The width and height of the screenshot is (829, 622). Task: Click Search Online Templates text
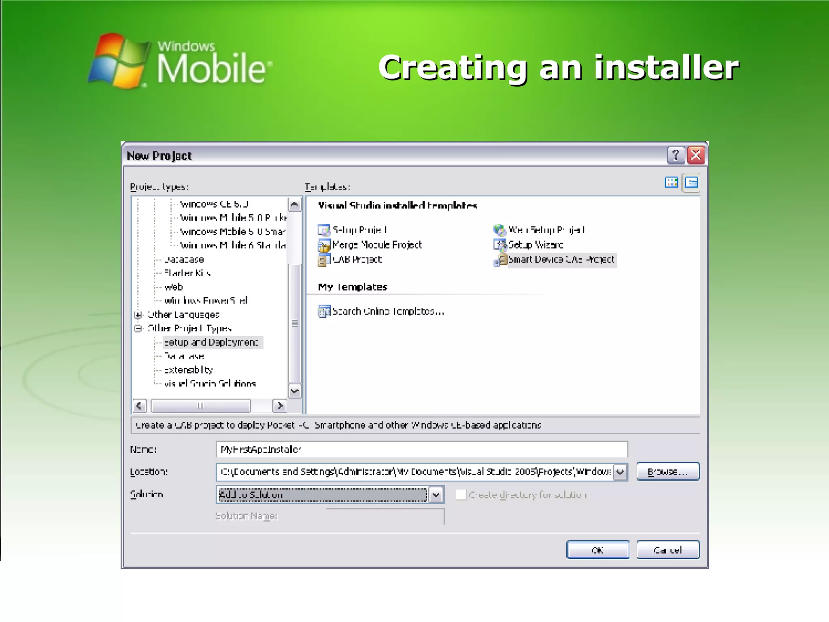[388, 311]
